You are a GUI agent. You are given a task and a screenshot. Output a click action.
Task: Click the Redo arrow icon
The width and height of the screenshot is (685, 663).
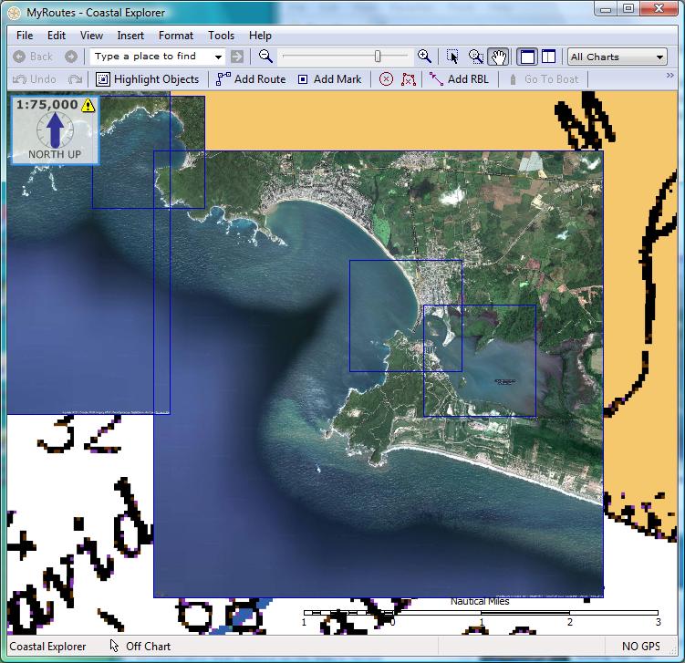75,79
